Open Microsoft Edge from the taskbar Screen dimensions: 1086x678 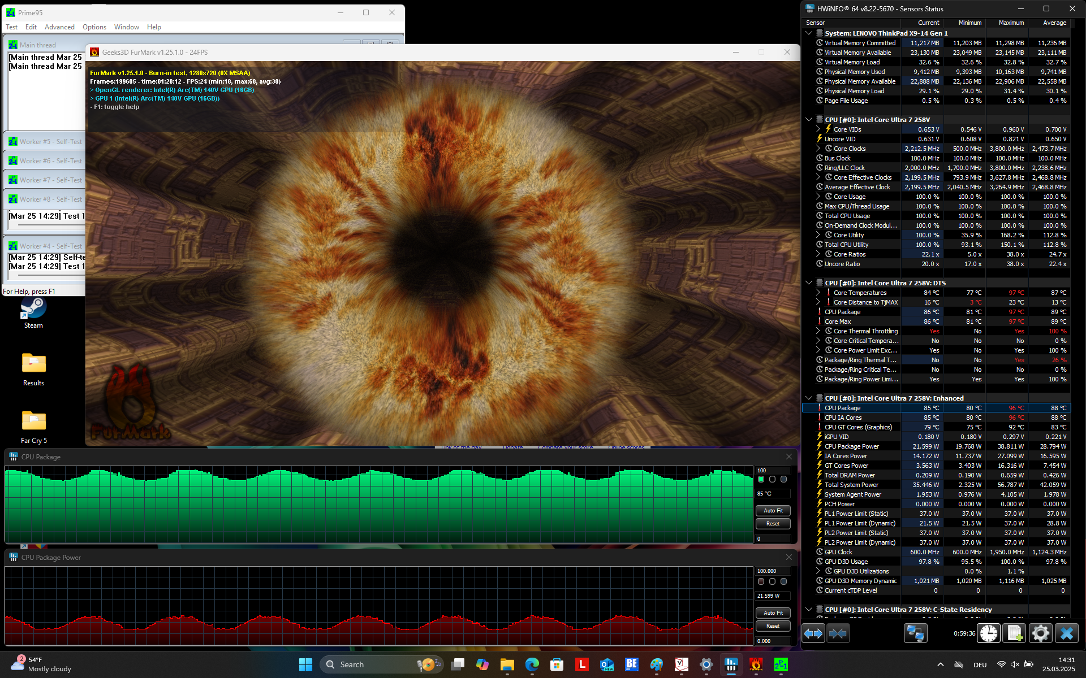coord(532,664)
